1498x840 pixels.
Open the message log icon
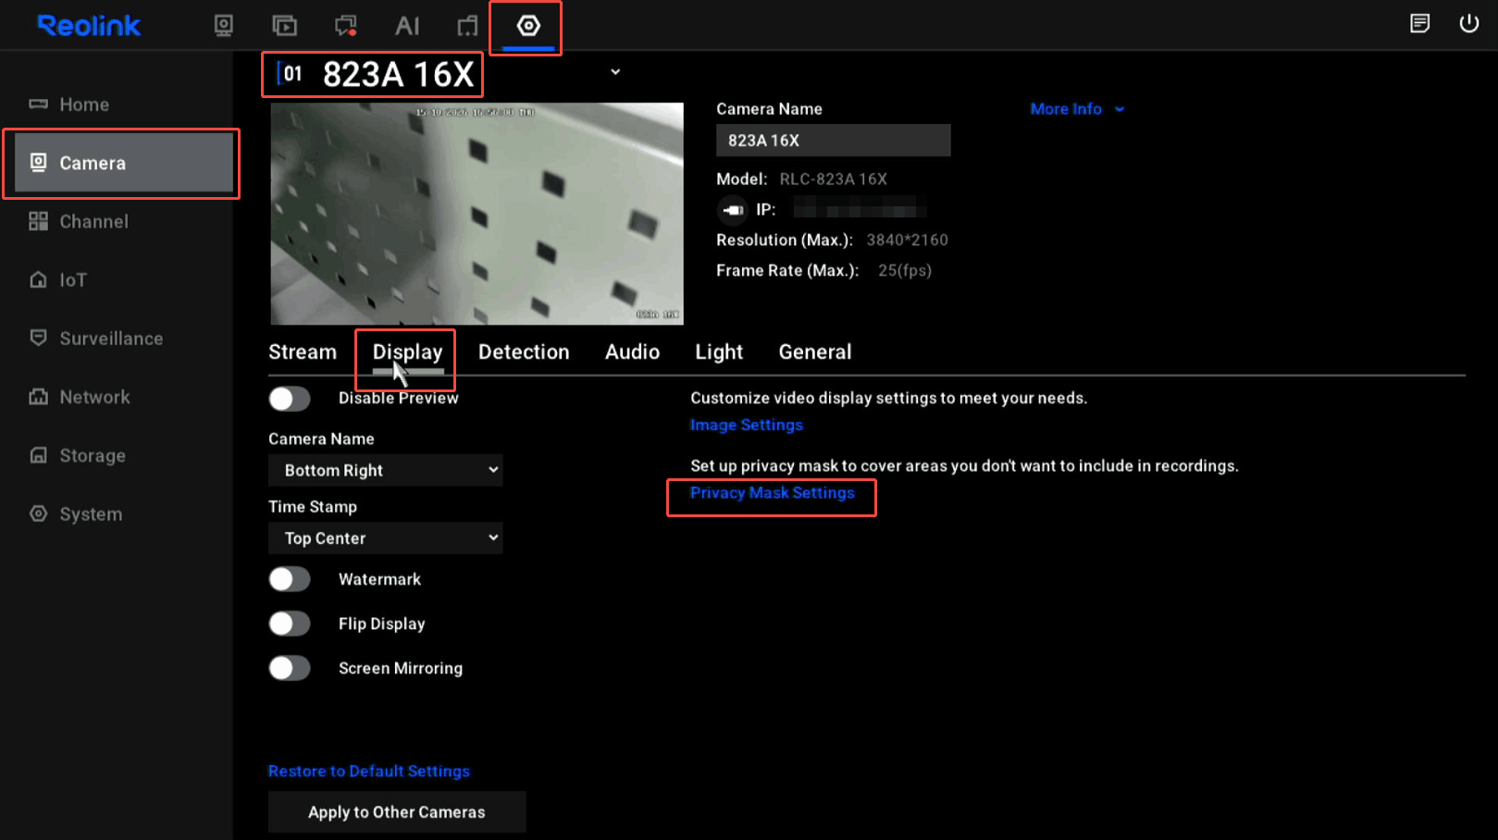pyautogui.click(x=1420, y=24)
